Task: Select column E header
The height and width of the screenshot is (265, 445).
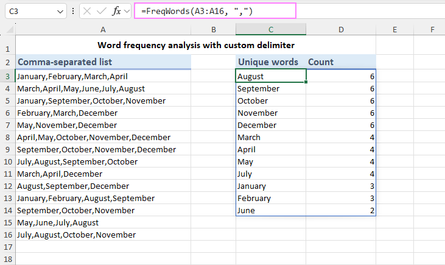Action: [394, 29]
